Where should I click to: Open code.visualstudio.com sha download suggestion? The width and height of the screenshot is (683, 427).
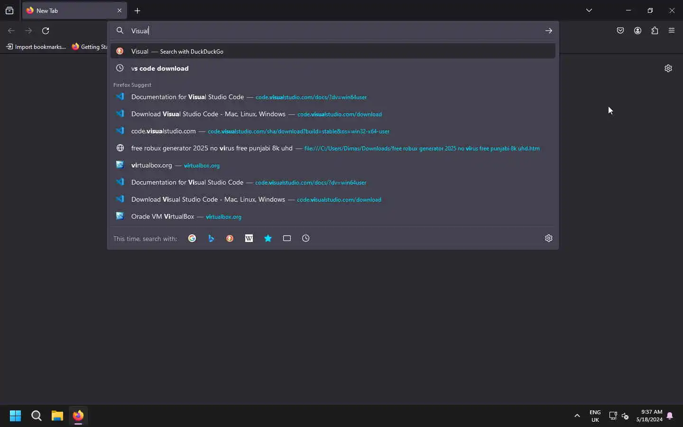333,131
